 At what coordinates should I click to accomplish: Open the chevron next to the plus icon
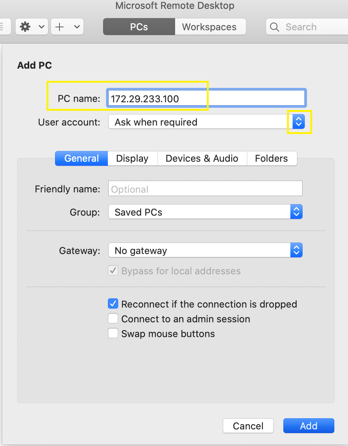pyautogui.click(x=76, y=26)
